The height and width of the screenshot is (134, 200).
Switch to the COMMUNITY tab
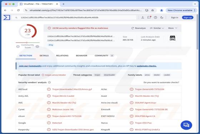(x=104, y=56)
